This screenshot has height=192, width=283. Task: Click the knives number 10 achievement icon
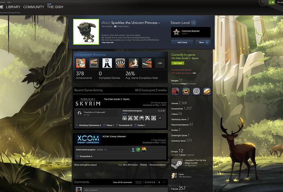[120, 63]
